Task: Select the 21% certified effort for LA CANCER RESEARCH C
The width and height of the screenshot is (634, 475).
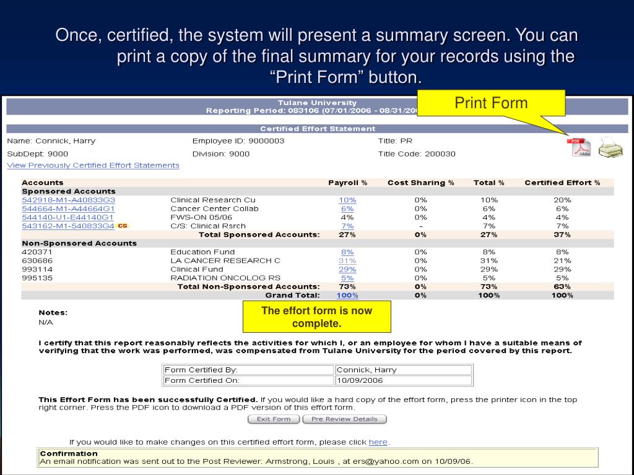Action: pos(562,260)
